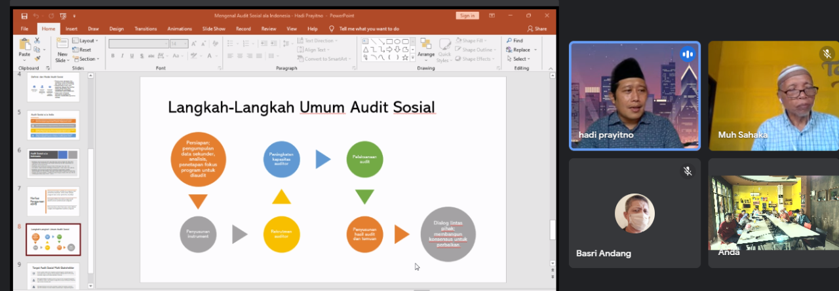The height and width of the screenshot is (291, 839).
Task: Switch to the Insert ribbon tab
Action: pos(71,29)
